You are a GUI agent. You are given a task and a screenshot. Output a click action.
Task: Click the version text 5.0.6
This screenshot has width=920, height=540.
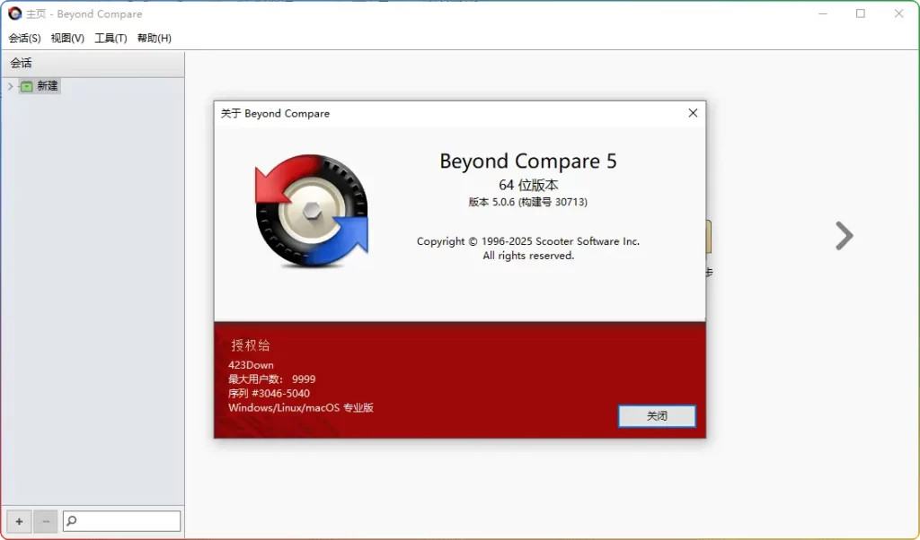[x=527, y=202]
